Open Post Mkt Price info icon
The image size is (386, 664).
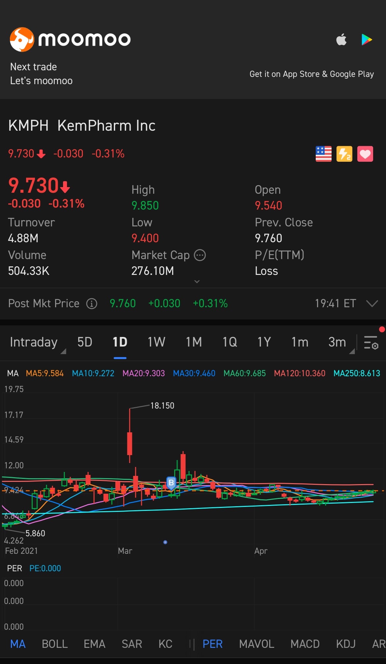click(x=92, y=304)
